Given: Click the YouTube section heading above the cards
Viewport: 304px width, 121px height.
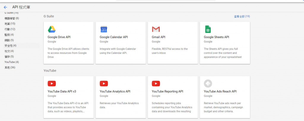Looking at the screenshot, I should coord(50,70).
